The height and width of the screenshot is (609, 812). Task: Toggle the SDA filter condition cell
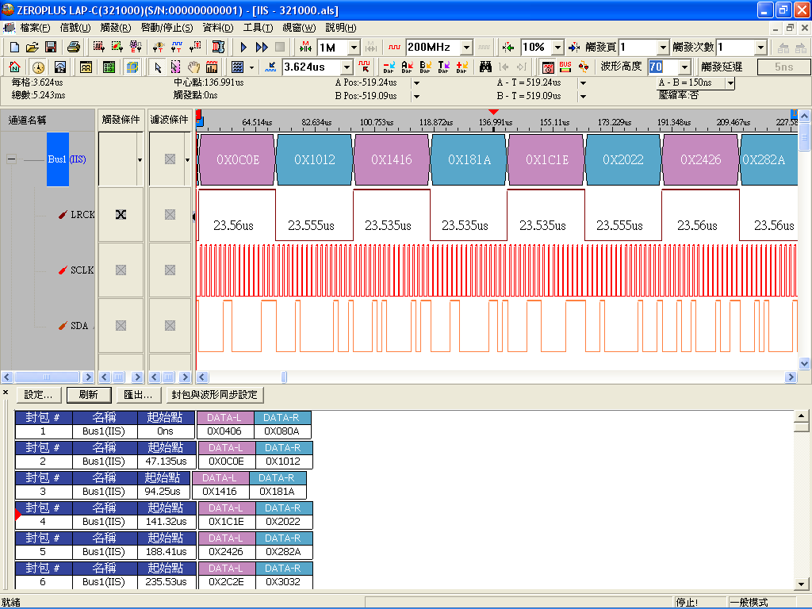pos(169,325)
